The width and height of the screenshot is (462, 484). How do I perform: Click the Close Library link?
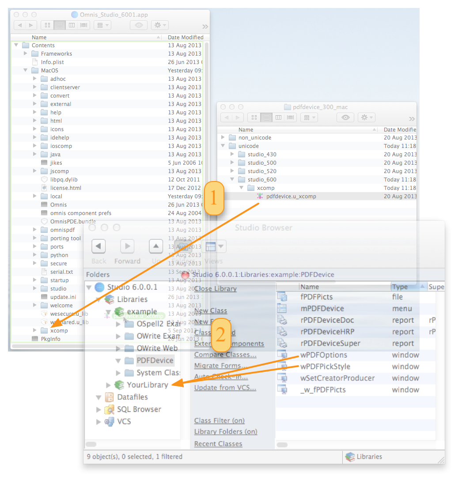pyautogui.click(x=216, y=289)
